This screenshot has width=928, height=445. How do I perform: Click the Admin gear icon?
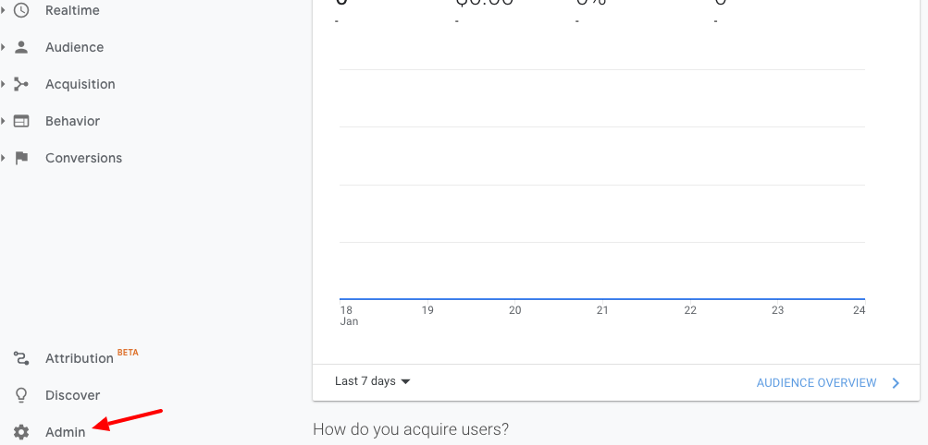(21, 432)
